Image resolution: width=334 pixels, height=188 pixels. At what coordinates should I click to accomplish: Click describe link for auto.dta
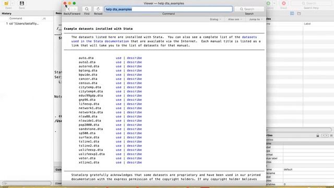click(135, 58)
